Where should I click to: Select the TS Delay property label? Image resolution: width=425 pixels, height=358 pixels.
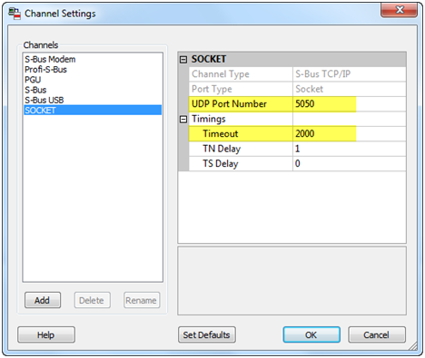coord(221,163)
